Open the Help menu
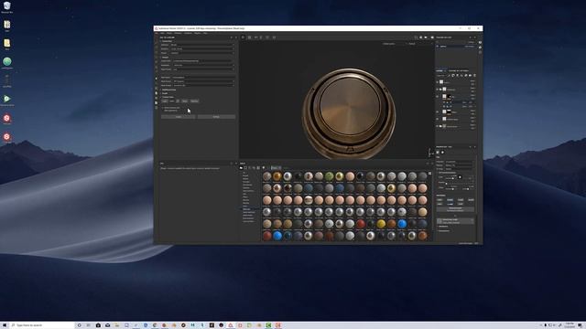This screenshot has width=586, height=329. click(205, 33)
